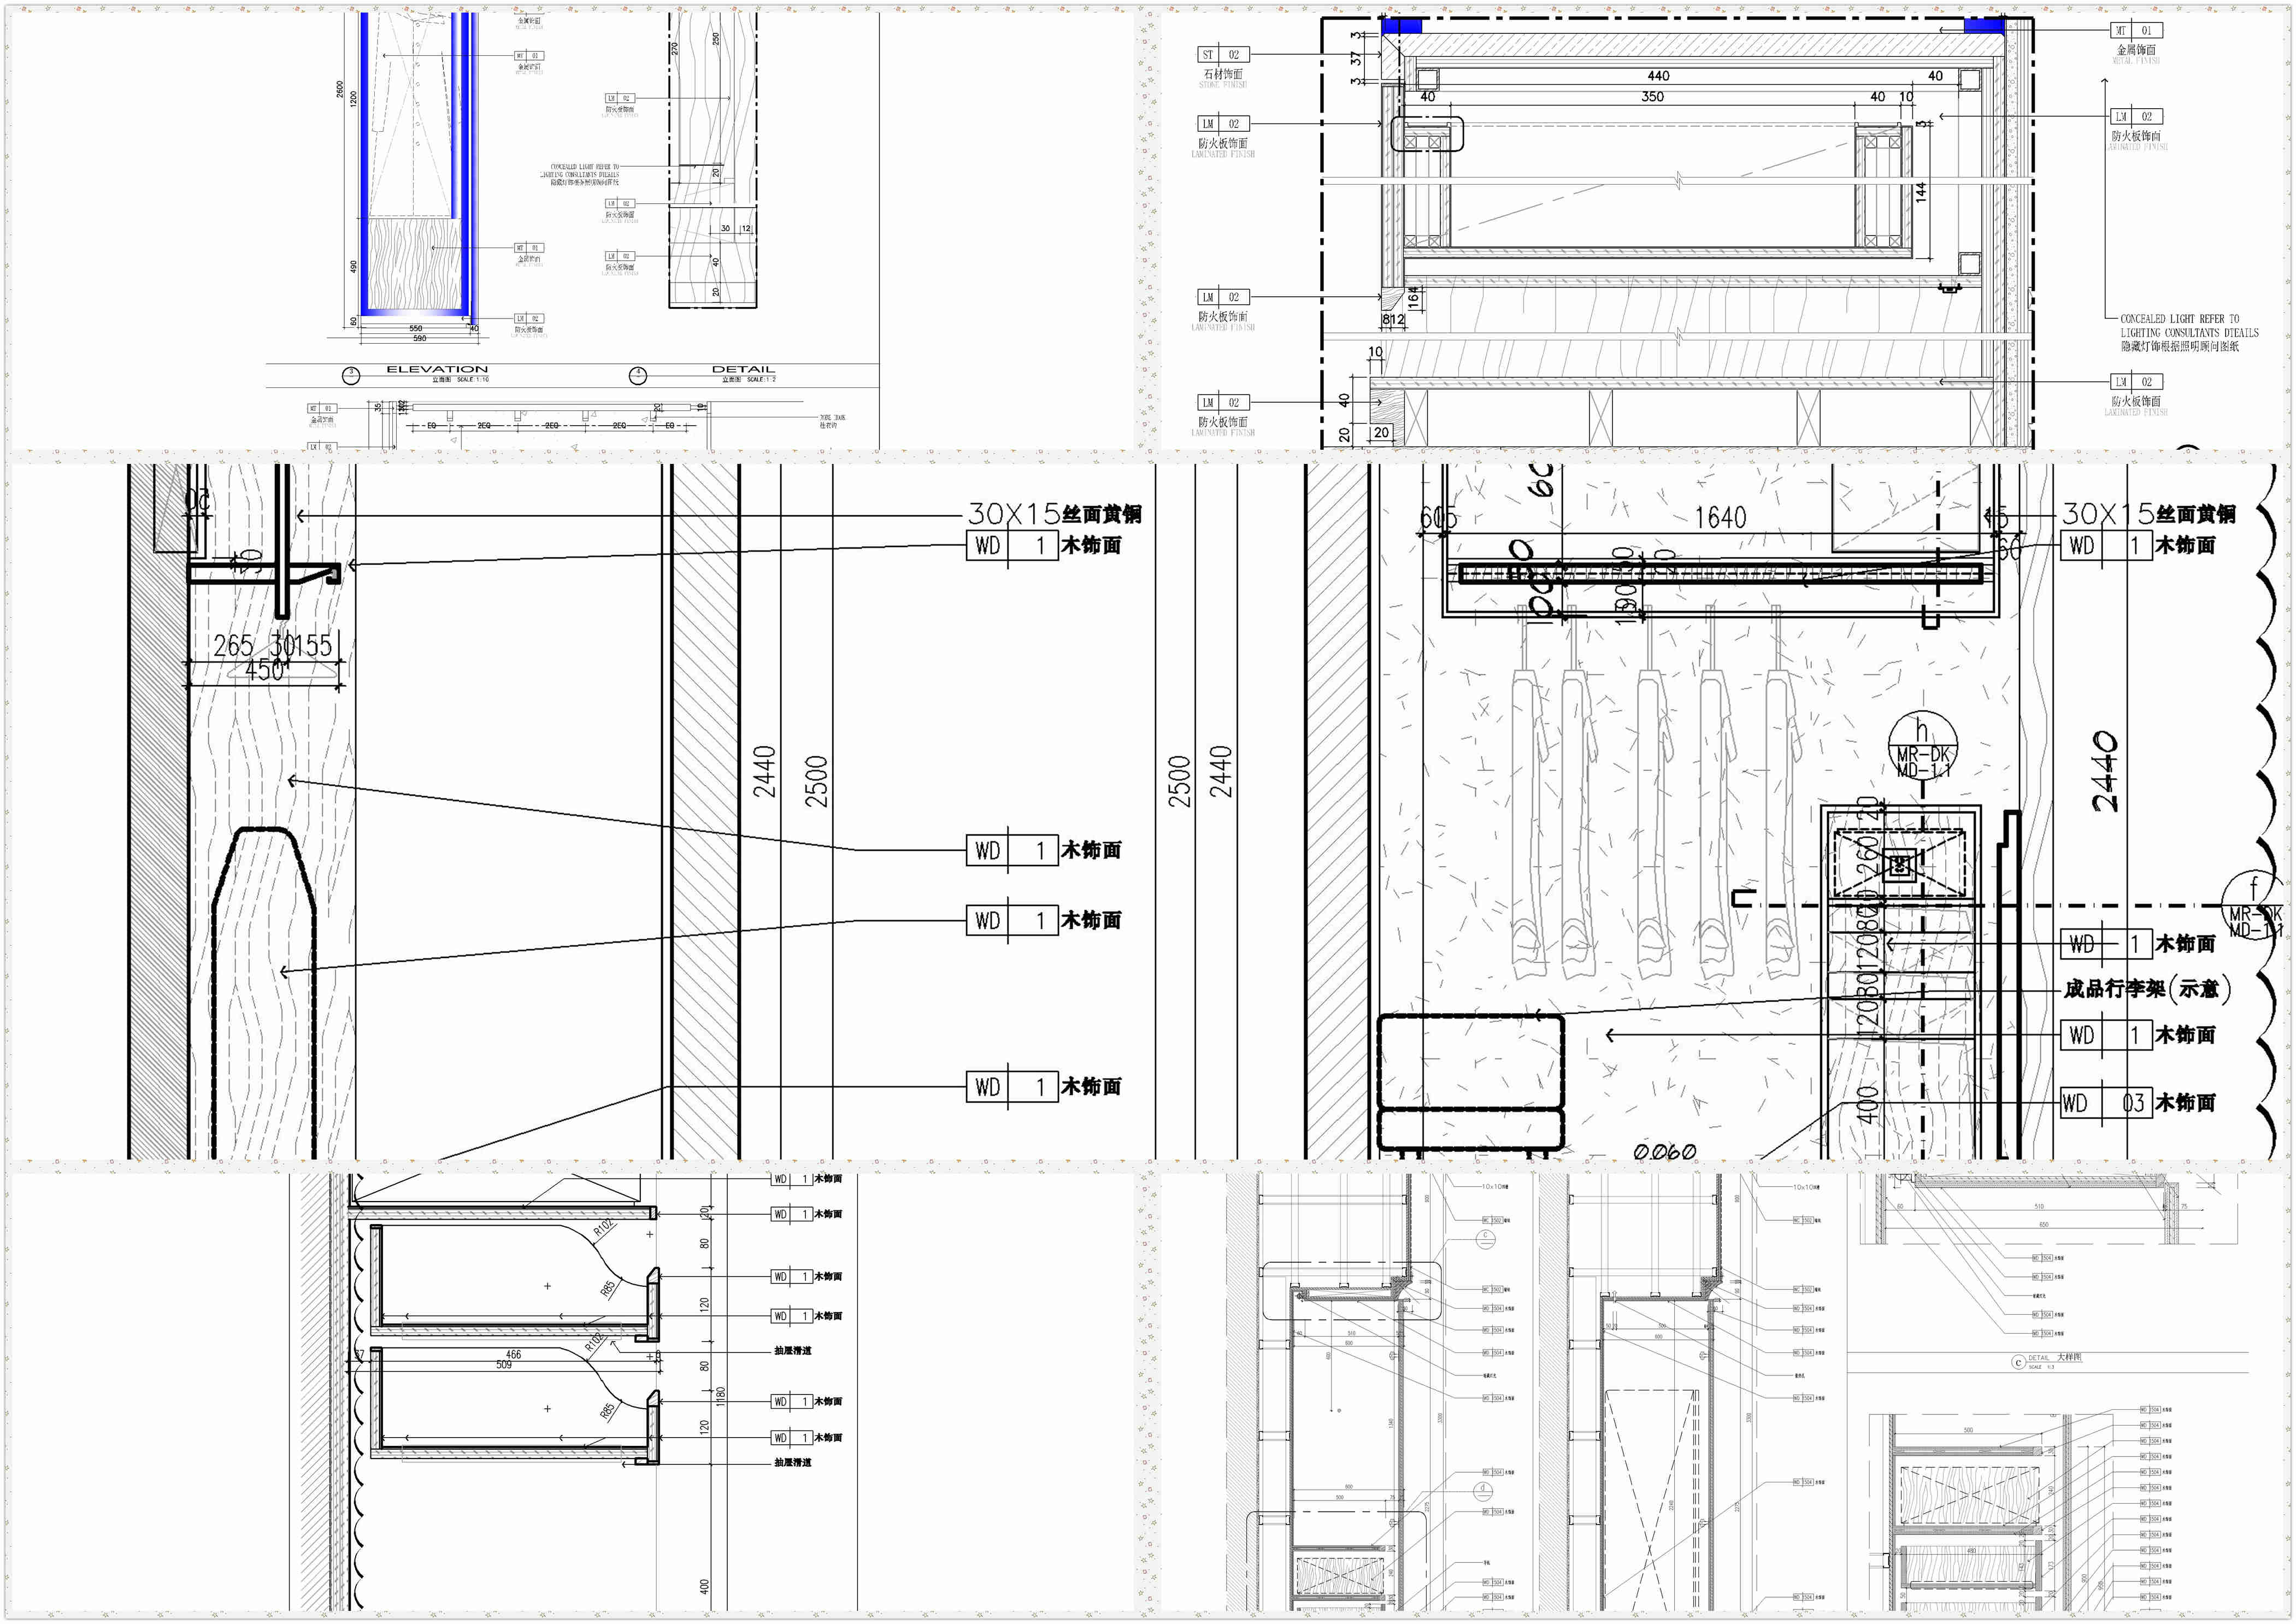
Task: Click the 'f' MR-DK section marker circle
Action: pos(2254,905)
